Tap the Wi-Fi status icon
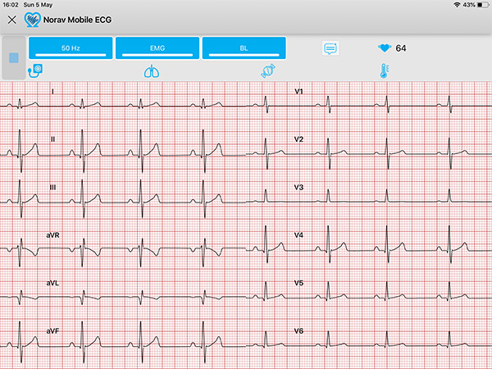The image size is (492, 369). [x=457, y=5]
